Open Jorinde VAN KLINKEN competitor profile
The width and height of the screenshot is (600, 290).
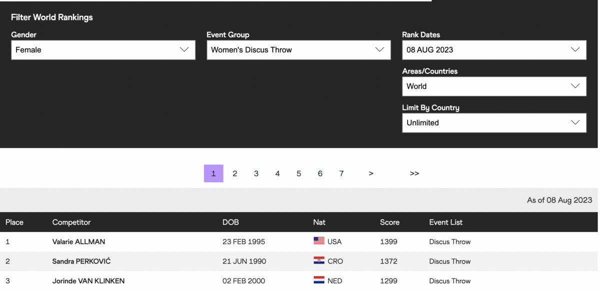coord(88,281)
